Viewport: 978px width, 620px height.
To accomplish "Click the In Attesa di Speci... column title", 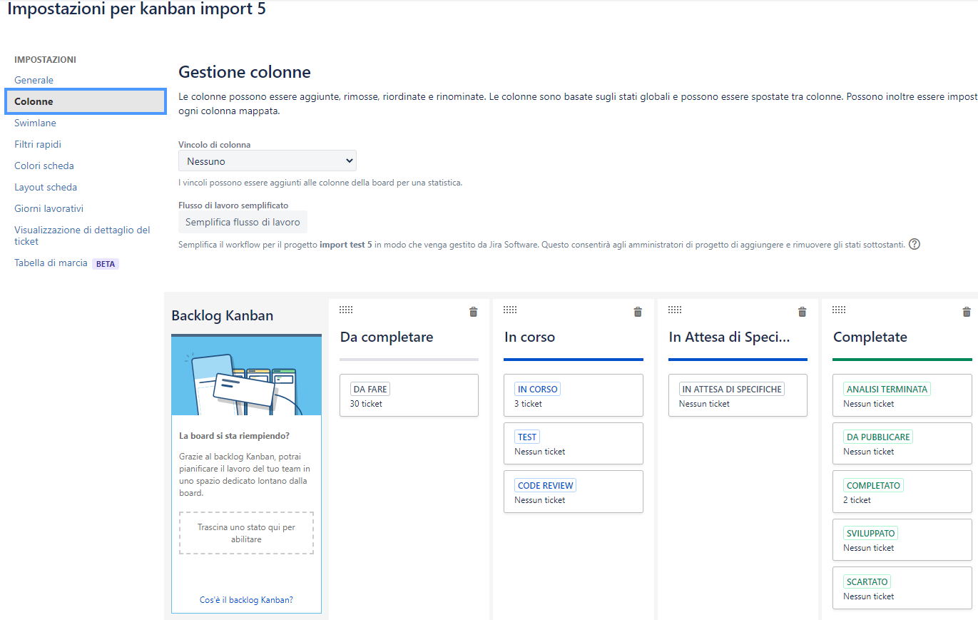I will (729, 337).
